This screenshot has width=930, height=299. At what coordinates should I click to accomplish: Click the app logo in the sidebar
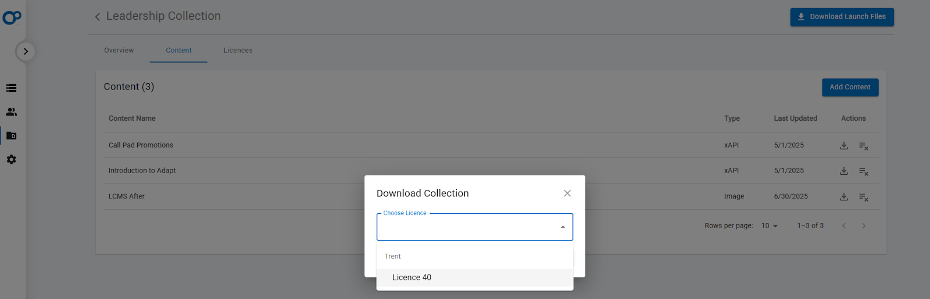pos(12,17)
